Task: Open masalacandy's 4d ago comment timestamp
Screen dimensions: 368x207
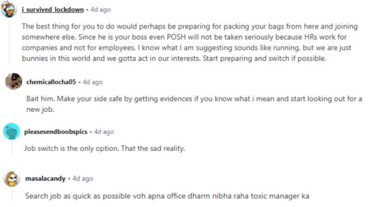Action: click(x=83, y=179)
